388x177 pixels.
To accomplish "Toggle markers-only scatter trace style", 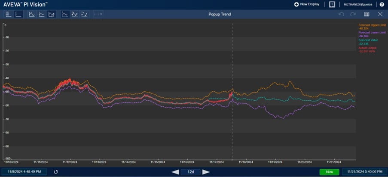I will point(84,14).
